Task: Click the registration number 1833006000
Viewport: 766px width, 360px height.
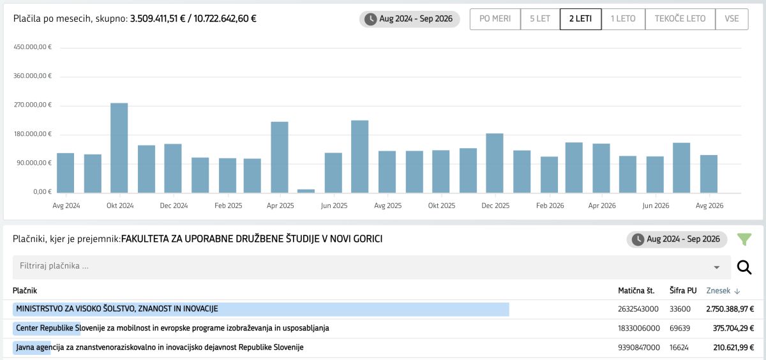Action: point(638,328)
